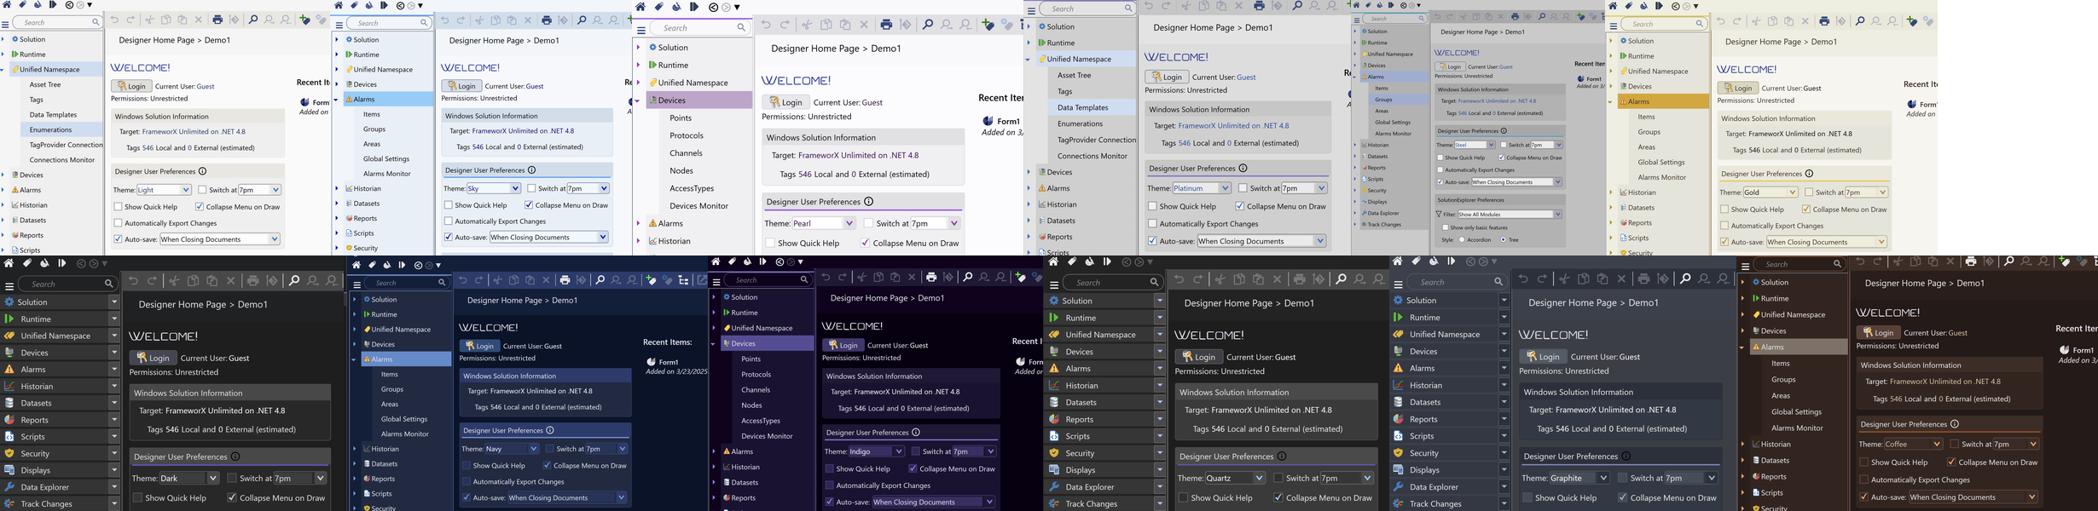Select Enumerations under Unified Namespace in Light panel
This screenshot has height=511, width=2098.
50,130
